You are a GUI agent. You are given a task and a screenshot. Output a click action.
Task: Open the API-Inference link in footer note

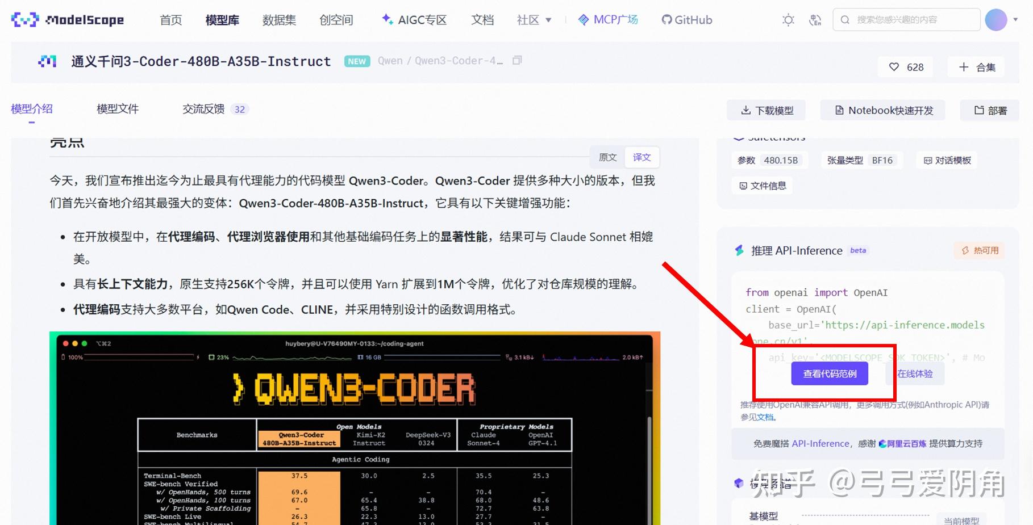click(x=820, y=443)
